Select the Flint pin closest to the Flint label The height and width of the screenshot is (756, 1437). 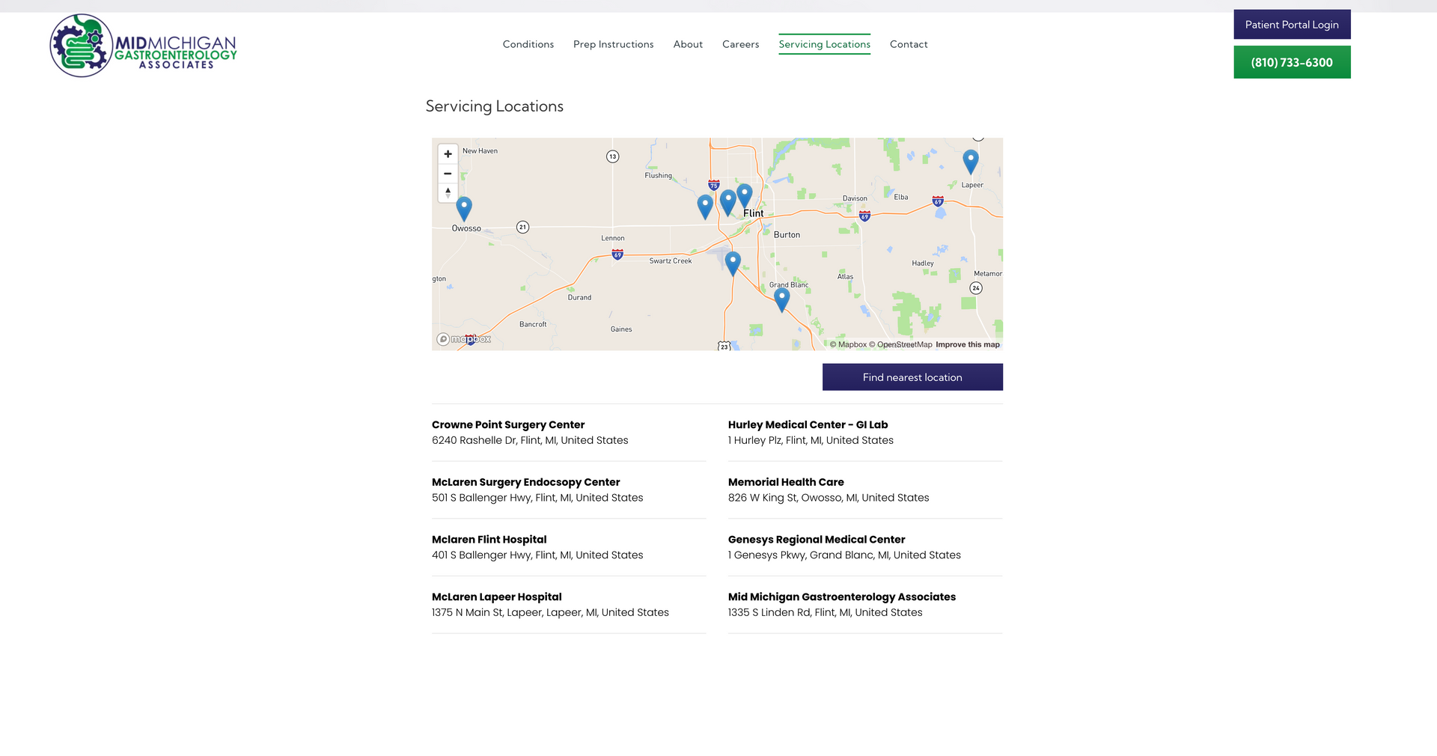[744, 195]
